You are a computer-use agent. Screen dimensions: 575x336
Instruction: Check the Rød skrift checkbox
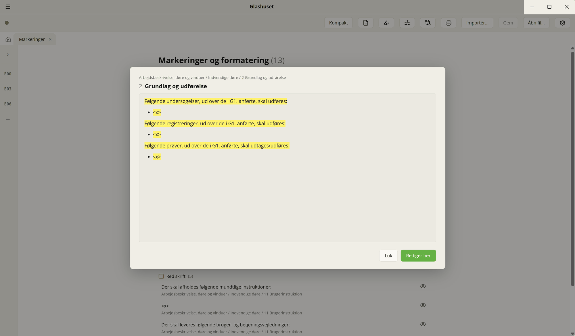(161, 276)
